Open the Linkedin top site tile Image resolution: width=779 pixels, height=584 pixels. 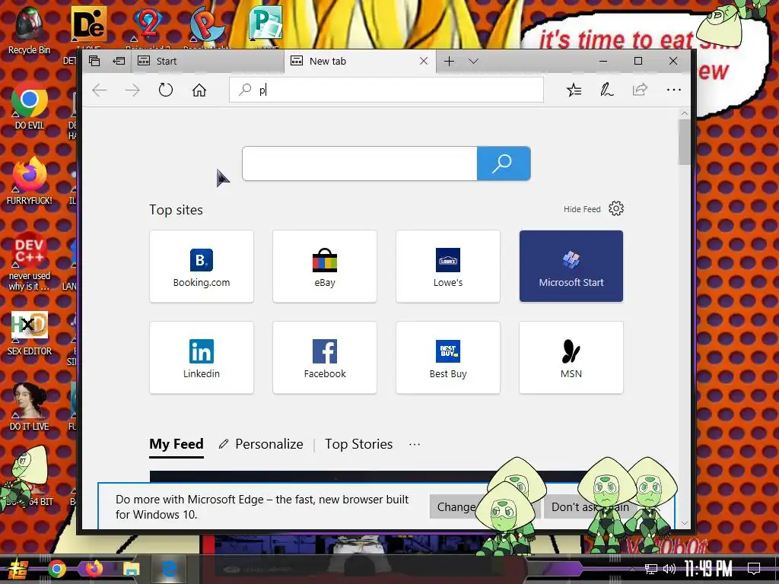pyautogui.click(x=201, y=357)
